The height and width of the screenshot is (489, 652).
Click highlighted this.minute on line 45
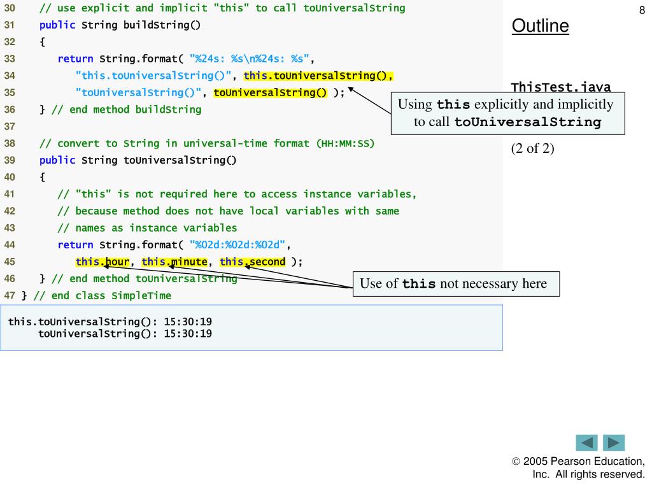click(x=174, y=262)
